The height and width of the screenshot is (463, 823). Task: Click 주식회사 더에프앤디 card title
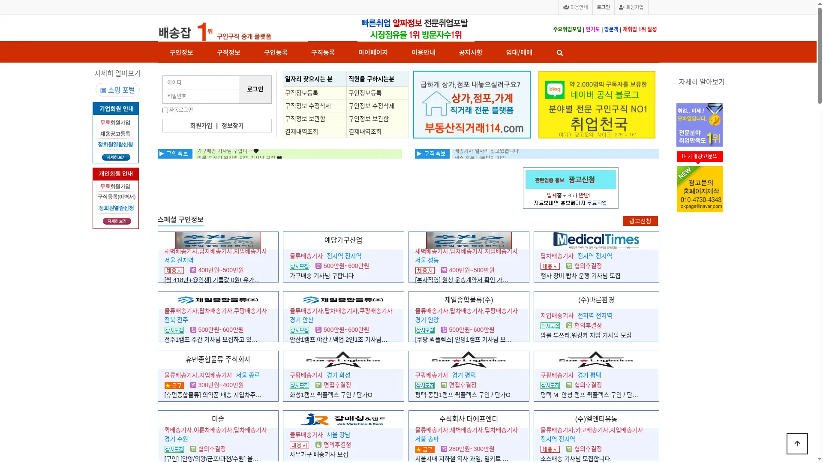tap(469, 419)
